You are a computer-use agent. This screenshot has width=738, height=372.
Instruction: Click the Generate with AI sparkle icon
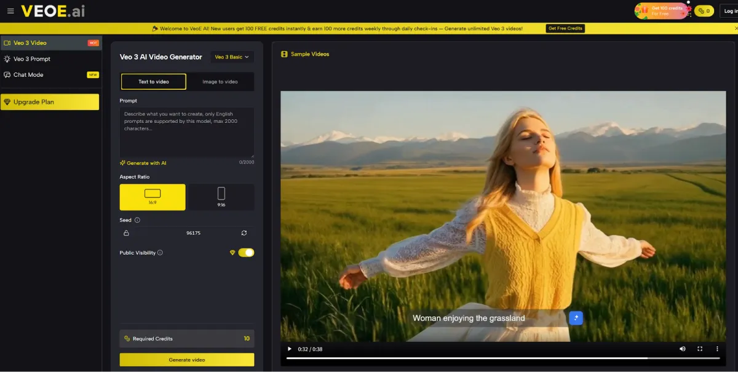(x=122, y=163)
